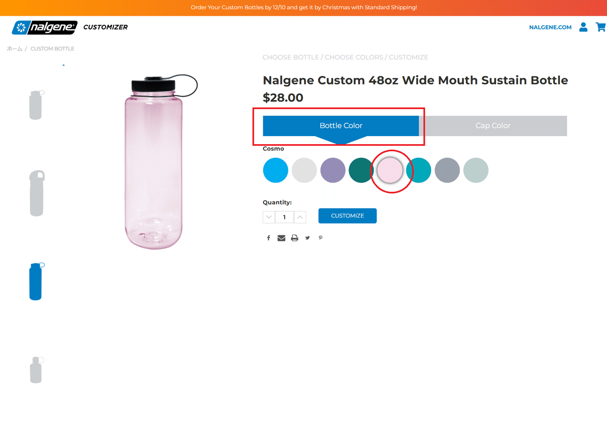The width and height of the screenshot is (607, 431).
Task: Open the user account icon
Action: [x=583, y=27]
